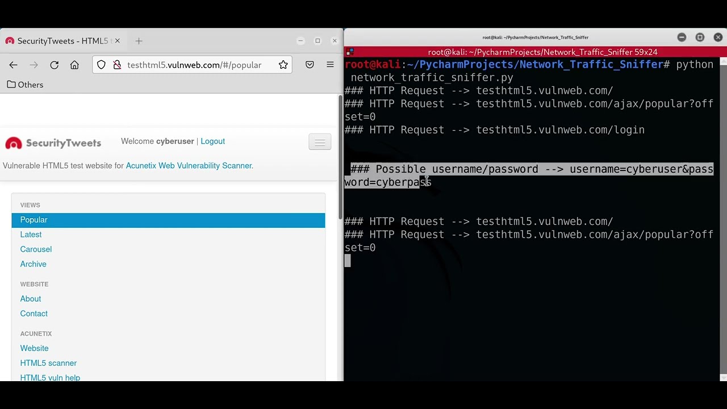The width and height of the screenshot is (727, 409).
Task: Open a new browser tab
Action: 139,41
